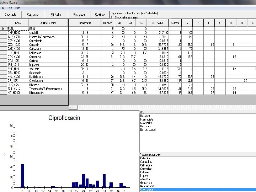Viewport: 256px width, 192px height.
Task: Click the histogram bar at 30 mm
Action: coord(104,181)
